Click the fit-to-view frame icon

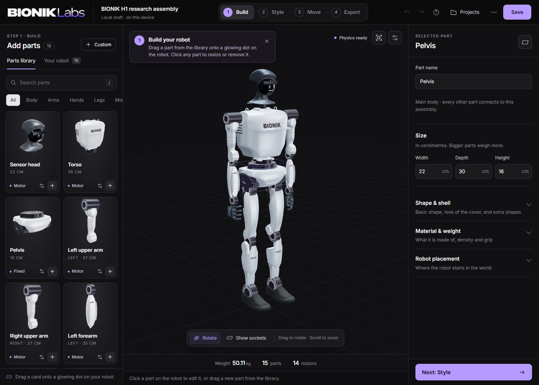pos(379,38)
